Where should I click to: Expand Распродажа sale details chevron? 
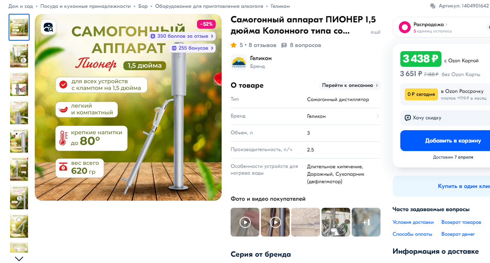coord(446,25)
